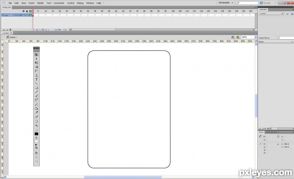Toggle Layer 1 green outline square
The image size is (294, 179).
(30, 15)
